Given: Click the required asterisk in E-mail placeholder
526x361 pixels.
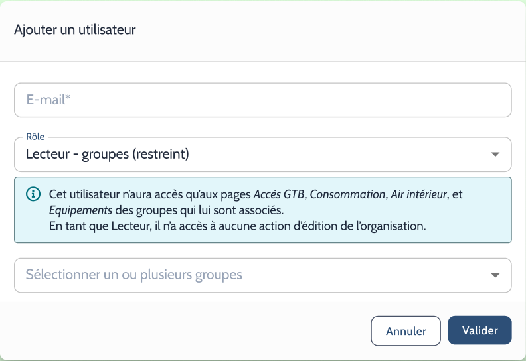Looking at the screenshot, I should [68, 97].
